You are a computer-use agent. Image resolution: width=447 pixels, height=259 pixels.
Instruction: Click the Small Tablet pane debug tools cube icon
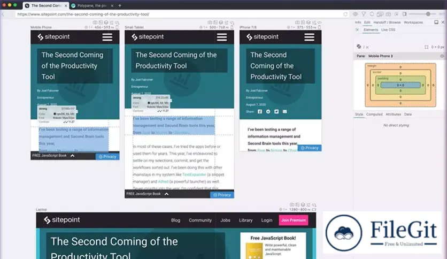pos(221,22)
